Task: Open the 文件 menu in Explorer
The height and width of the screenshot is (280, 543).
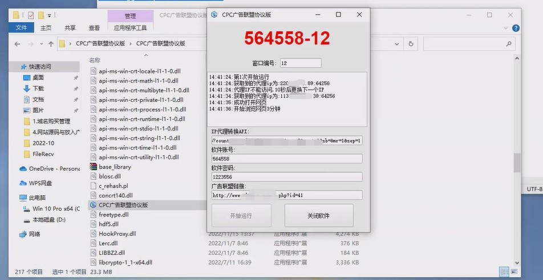Action: pyautogui.click(x=21, y=28)
